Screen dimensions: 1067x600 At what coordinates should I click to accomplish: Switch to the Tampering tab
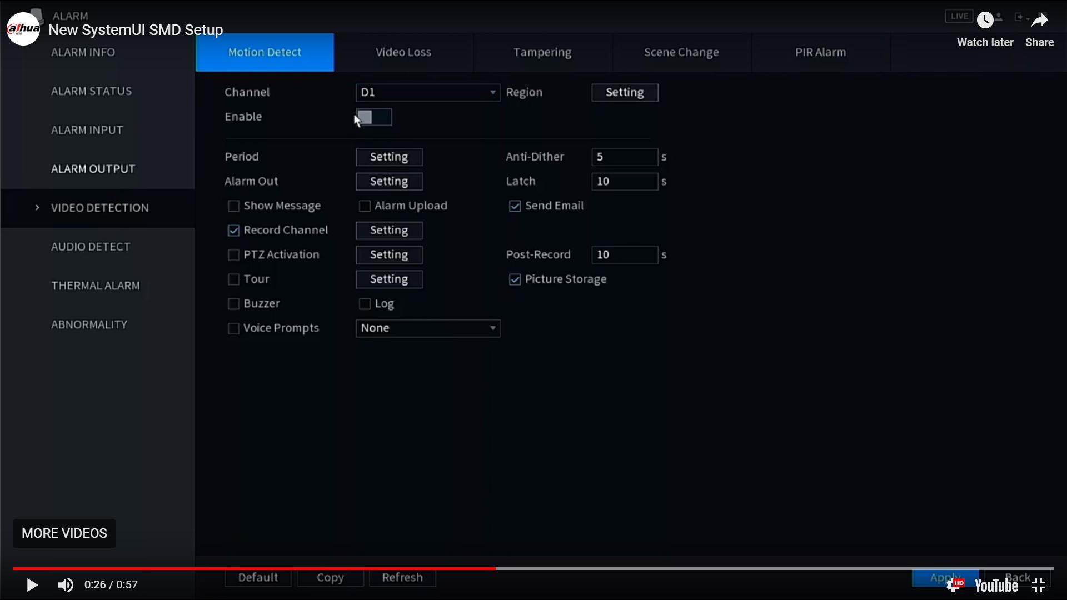(542, 52)
